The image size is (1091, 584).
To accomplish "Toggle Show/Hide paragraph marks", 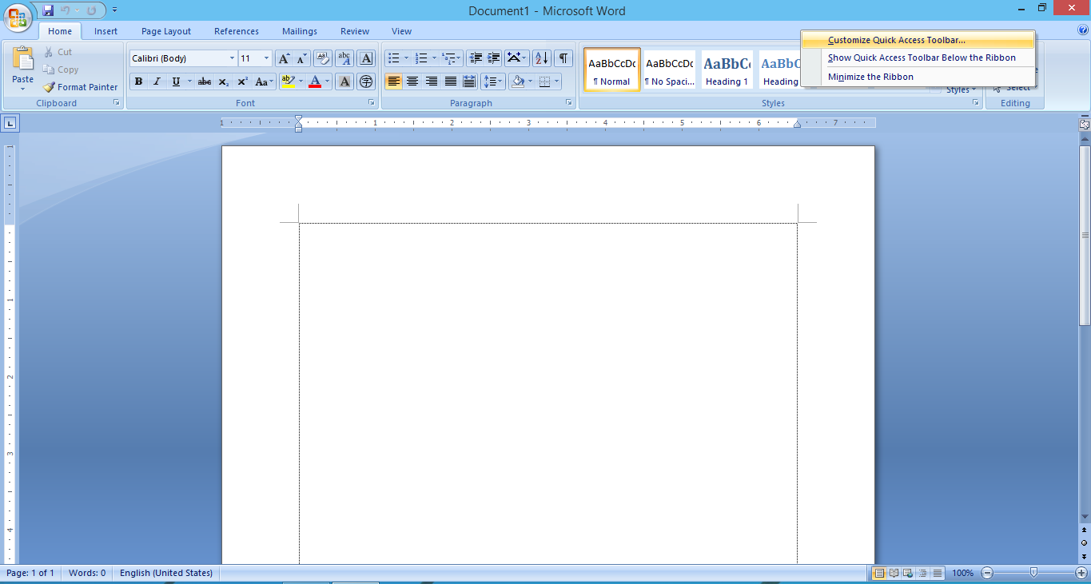I will pos(563,58).
